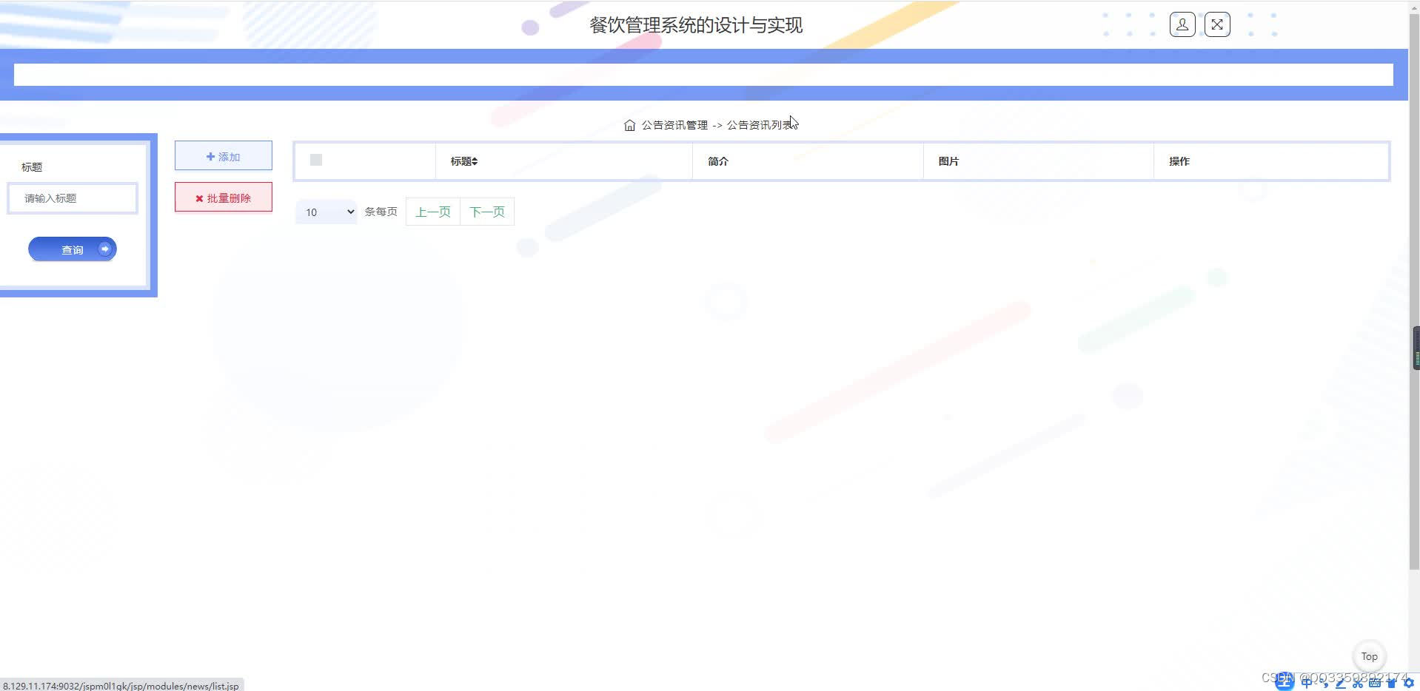Click the 批量删除 batch delete button
The height and width of the screenshot is (691, 1420).
click(x=224, y=198)
